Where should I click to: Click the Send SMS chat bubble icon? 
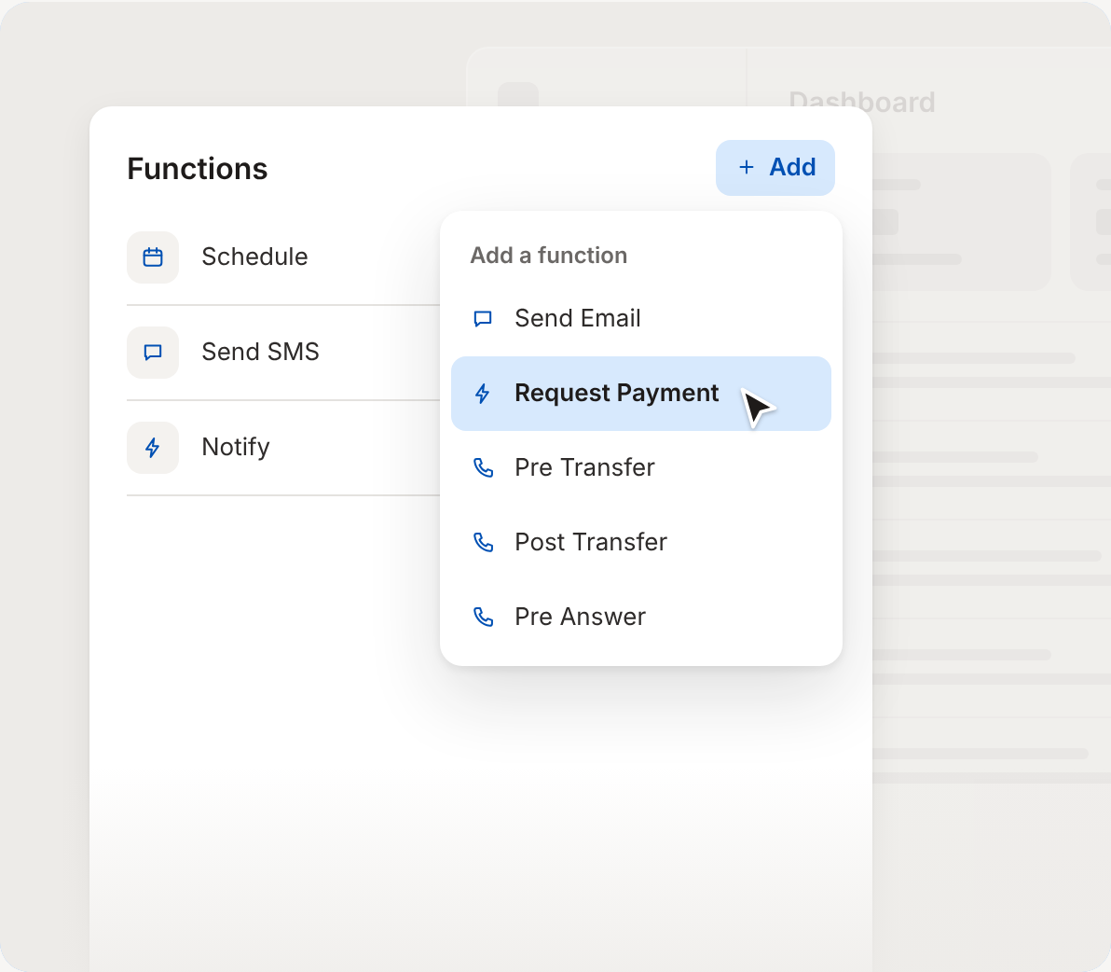pos(153,353)
